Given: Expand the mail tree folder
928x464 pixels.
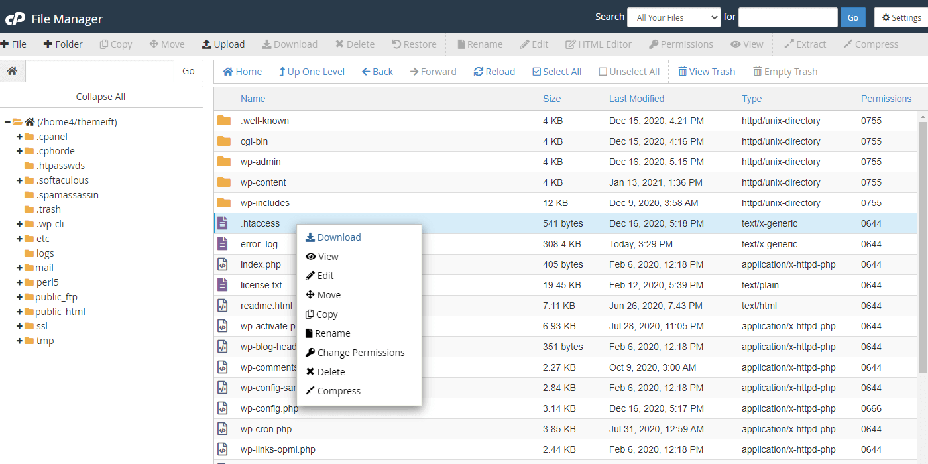Looking at the screenshot, I should click(x=20, y=268).
